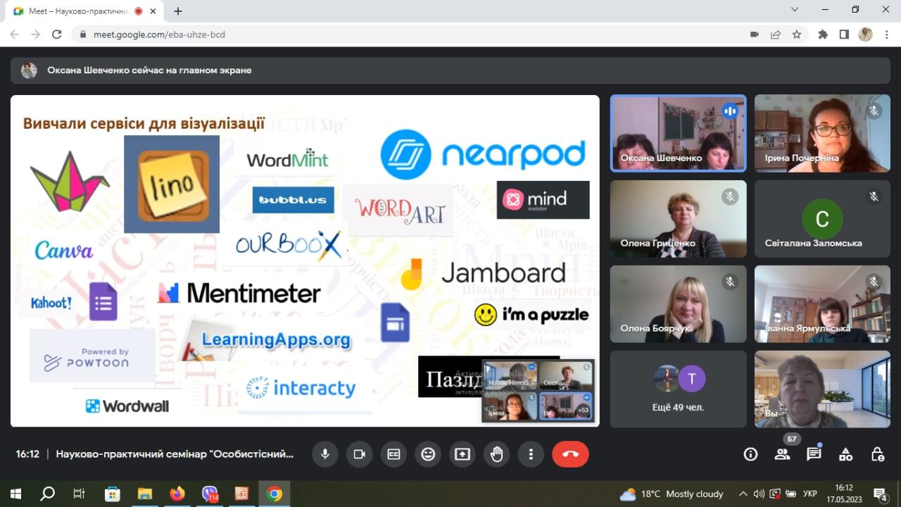This screenshot has width=901, height=507.
Task: Show the participants list with 57 people
Action: pos(782,454)
